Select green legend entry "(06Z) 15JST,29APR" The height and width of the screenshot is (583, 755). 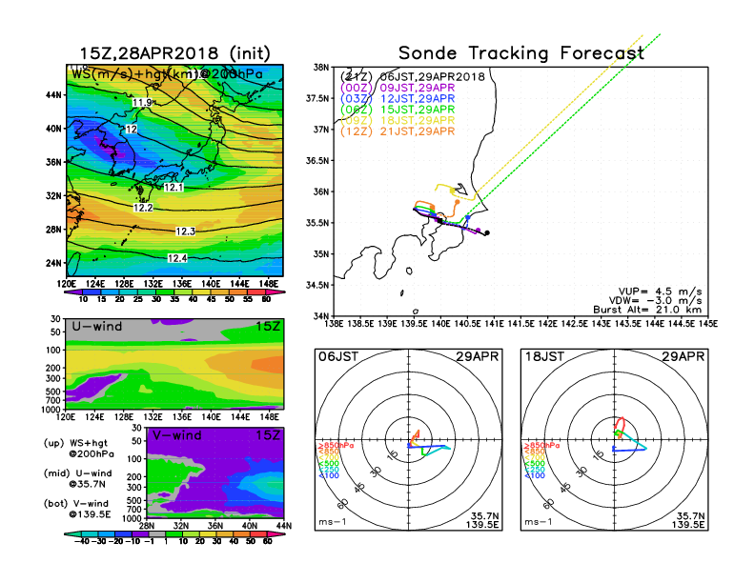pos(398,110)
